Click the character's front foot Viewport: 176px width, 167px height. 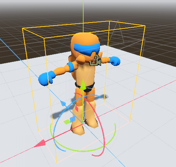click(x=77, y=130)
